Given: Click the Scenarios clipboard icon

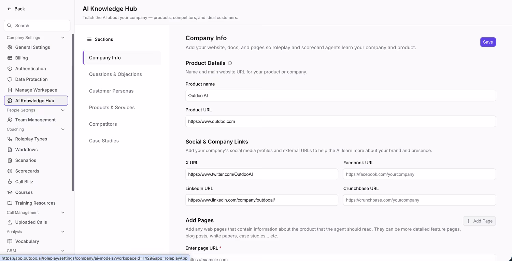Looking at the screenshot, I should click(10, 160).
